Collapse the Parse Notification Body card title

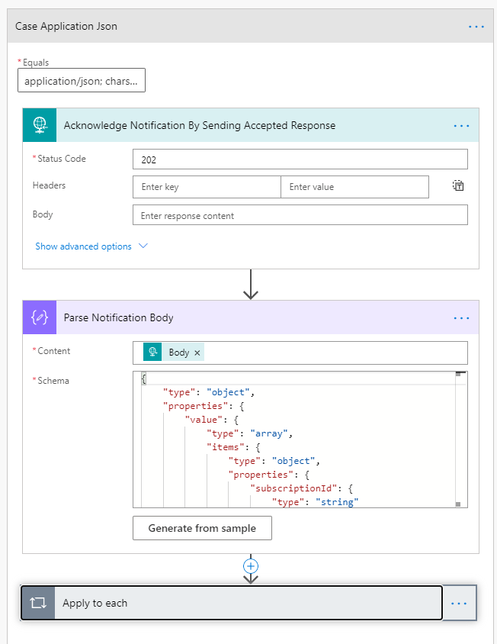click(x=244, y=317)
